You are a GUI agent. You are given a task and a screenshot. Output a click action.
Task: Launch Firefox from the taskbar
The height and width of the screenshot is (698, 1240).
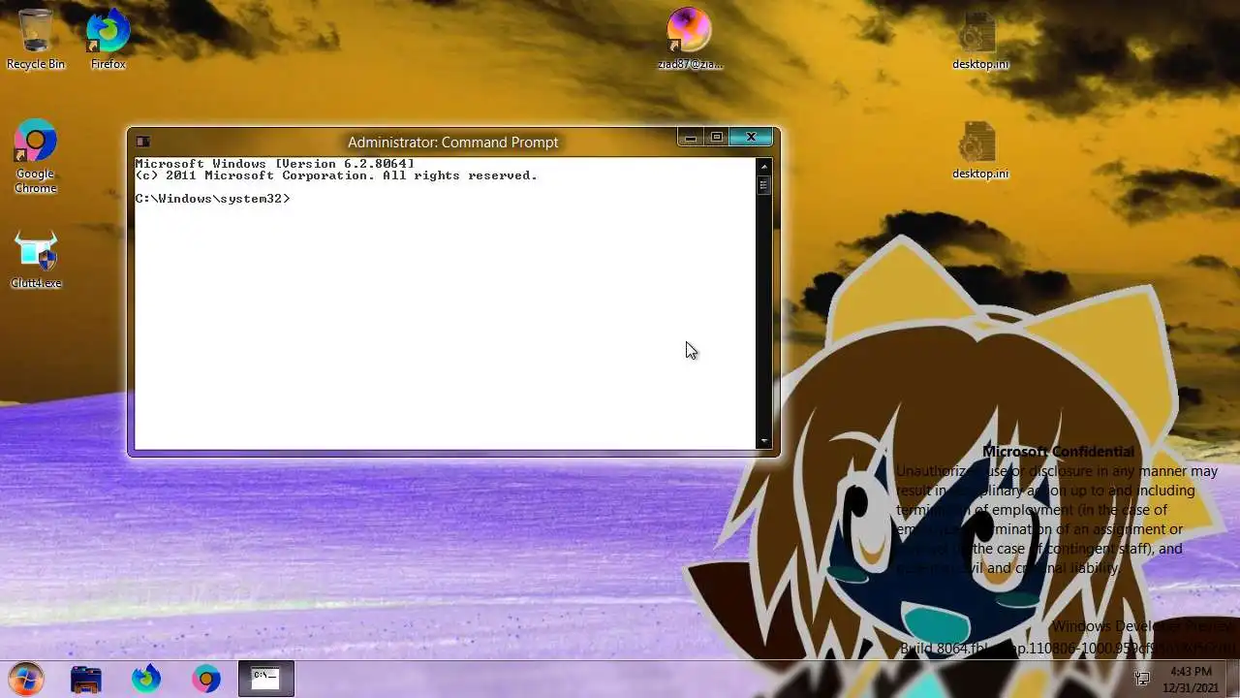coord(146,679)
